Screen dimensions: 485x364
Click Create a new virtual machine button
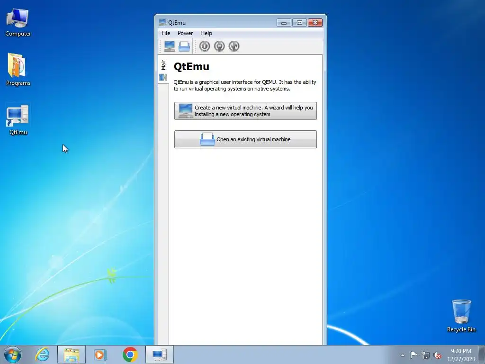(245, 111)
